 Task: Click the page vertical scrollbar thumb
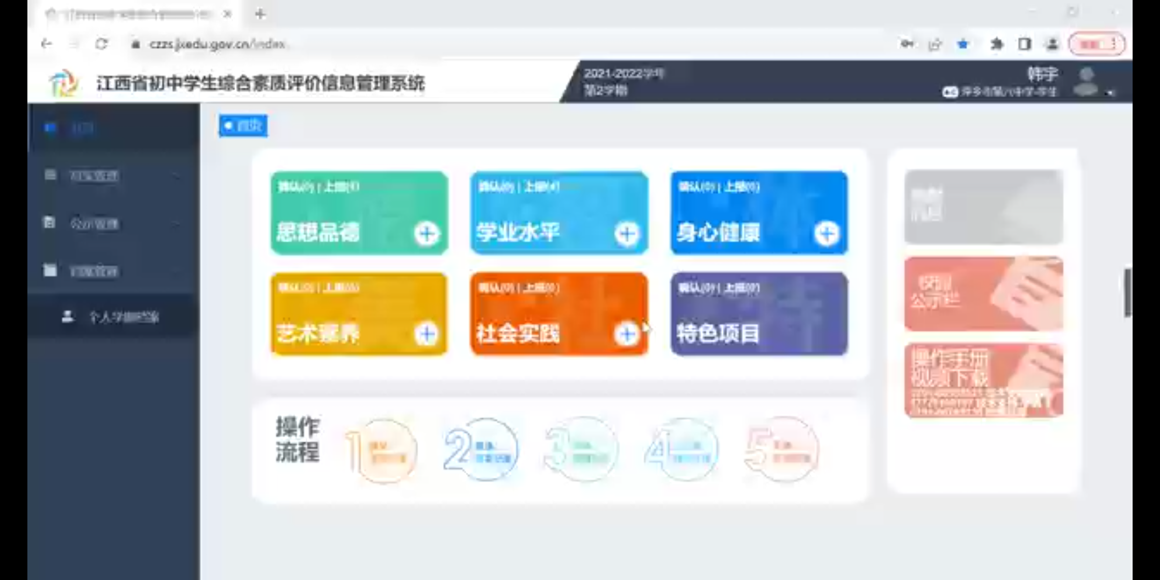[x=1127, y=293]
